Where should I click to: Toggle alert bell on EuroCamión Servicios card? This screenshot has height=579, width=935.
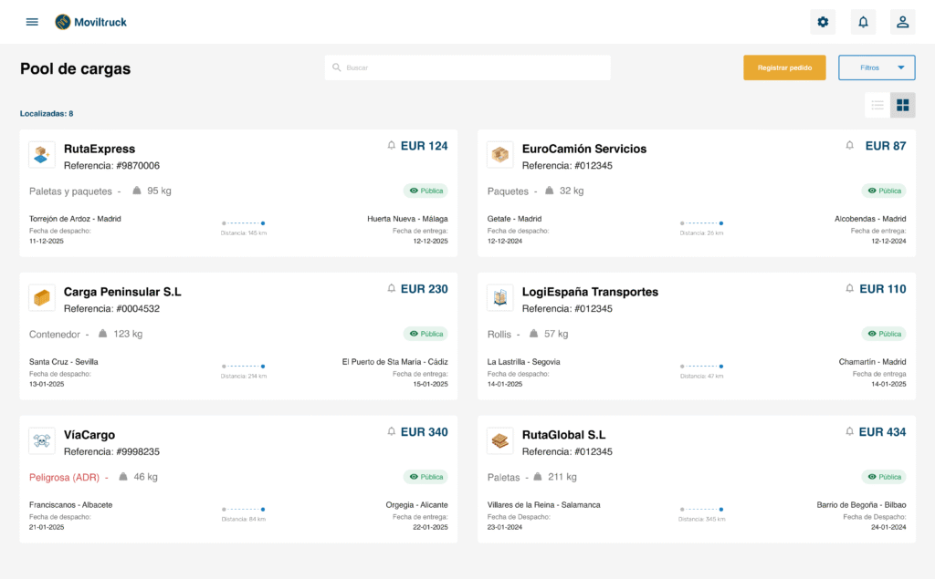(850, 146)
